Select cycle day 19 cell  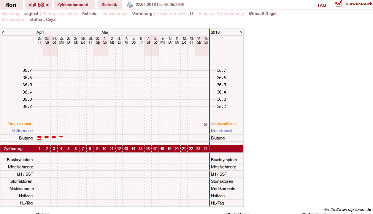169,149
